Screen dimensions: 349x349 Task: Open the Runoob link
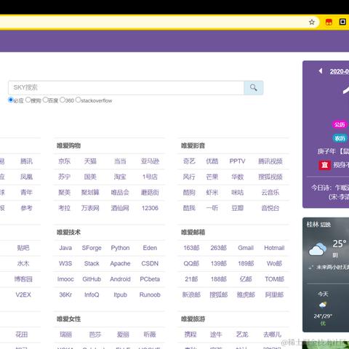point(150,294)
